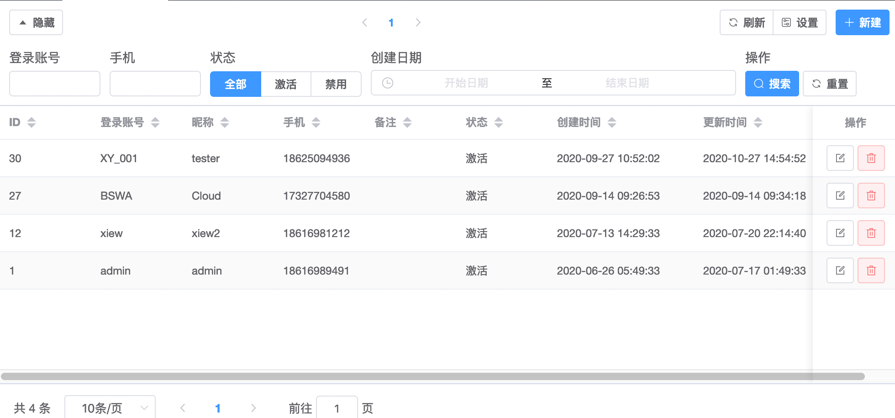Image resolution: width=895 pixels, height=418 pixels.
Task: Focus the 登录账号 filter input
Action: tap(55, 84)
